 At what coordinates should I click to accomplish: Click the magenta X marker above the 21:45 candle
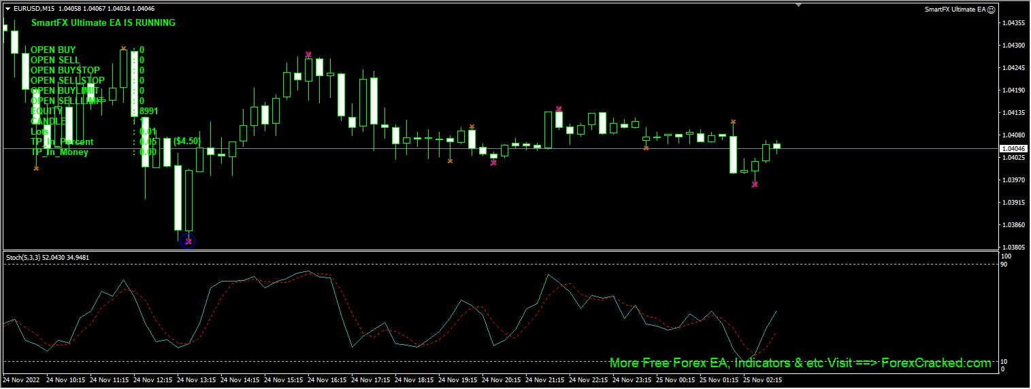coord(559,109)
